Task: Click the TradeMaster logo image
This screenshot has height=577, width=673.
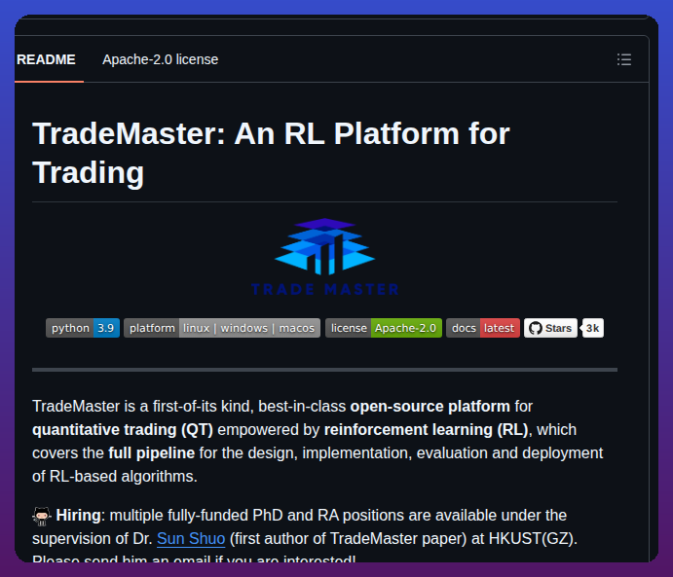Action: [x=325, y=256]
